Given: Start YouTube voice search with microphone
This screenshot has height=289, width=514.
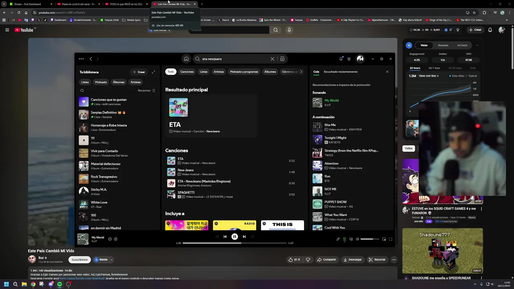Looking at the screenshot, I should (289, 30).
